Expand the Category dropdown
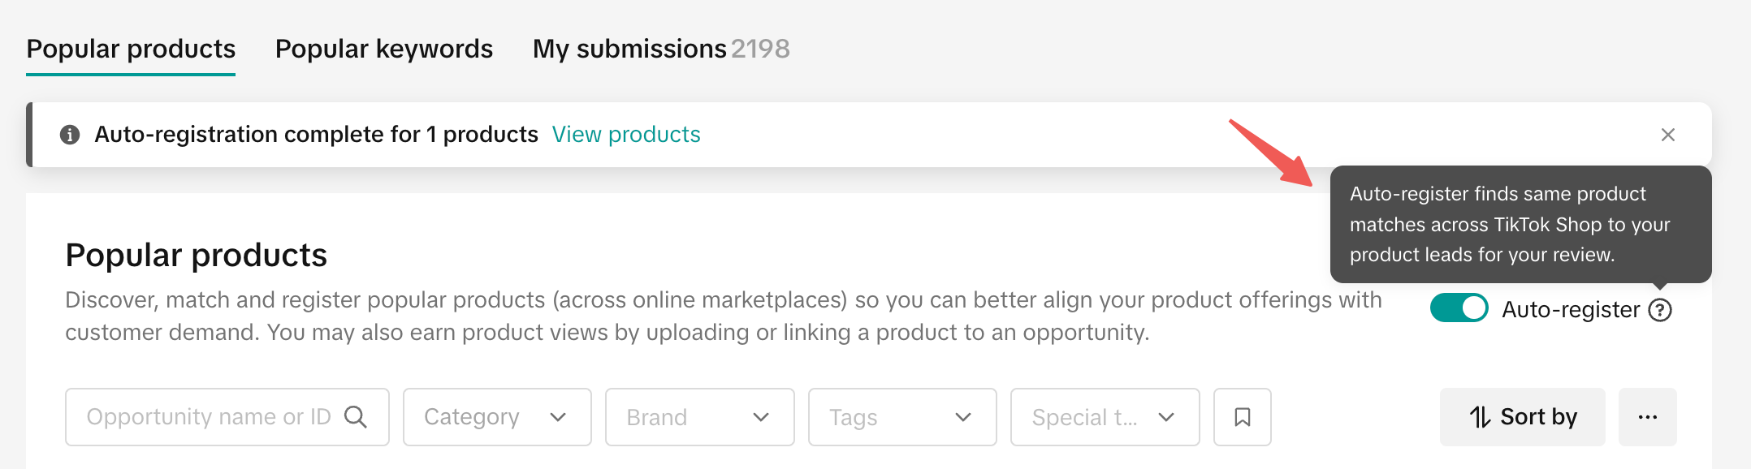The width and height of the screenshot is (1751, 469). coord(497,417)
